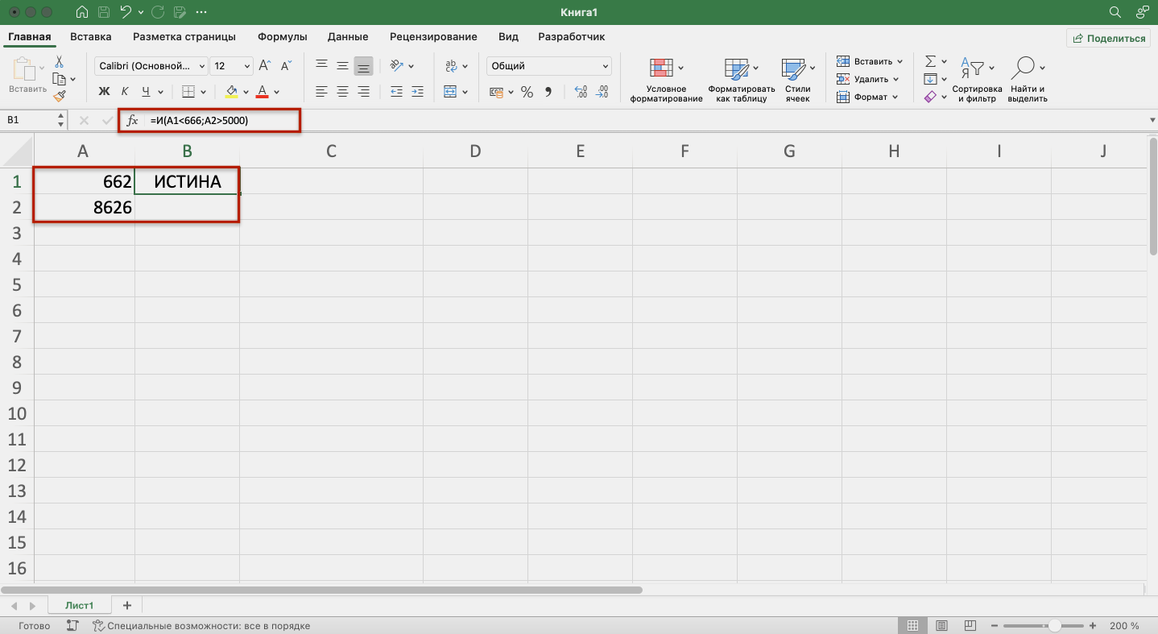Image resolution: width=1158 pixels, height=634 pixels.
Task: Click the center text alignment icon
Action: pyautogui.click(x=342, y=92)
